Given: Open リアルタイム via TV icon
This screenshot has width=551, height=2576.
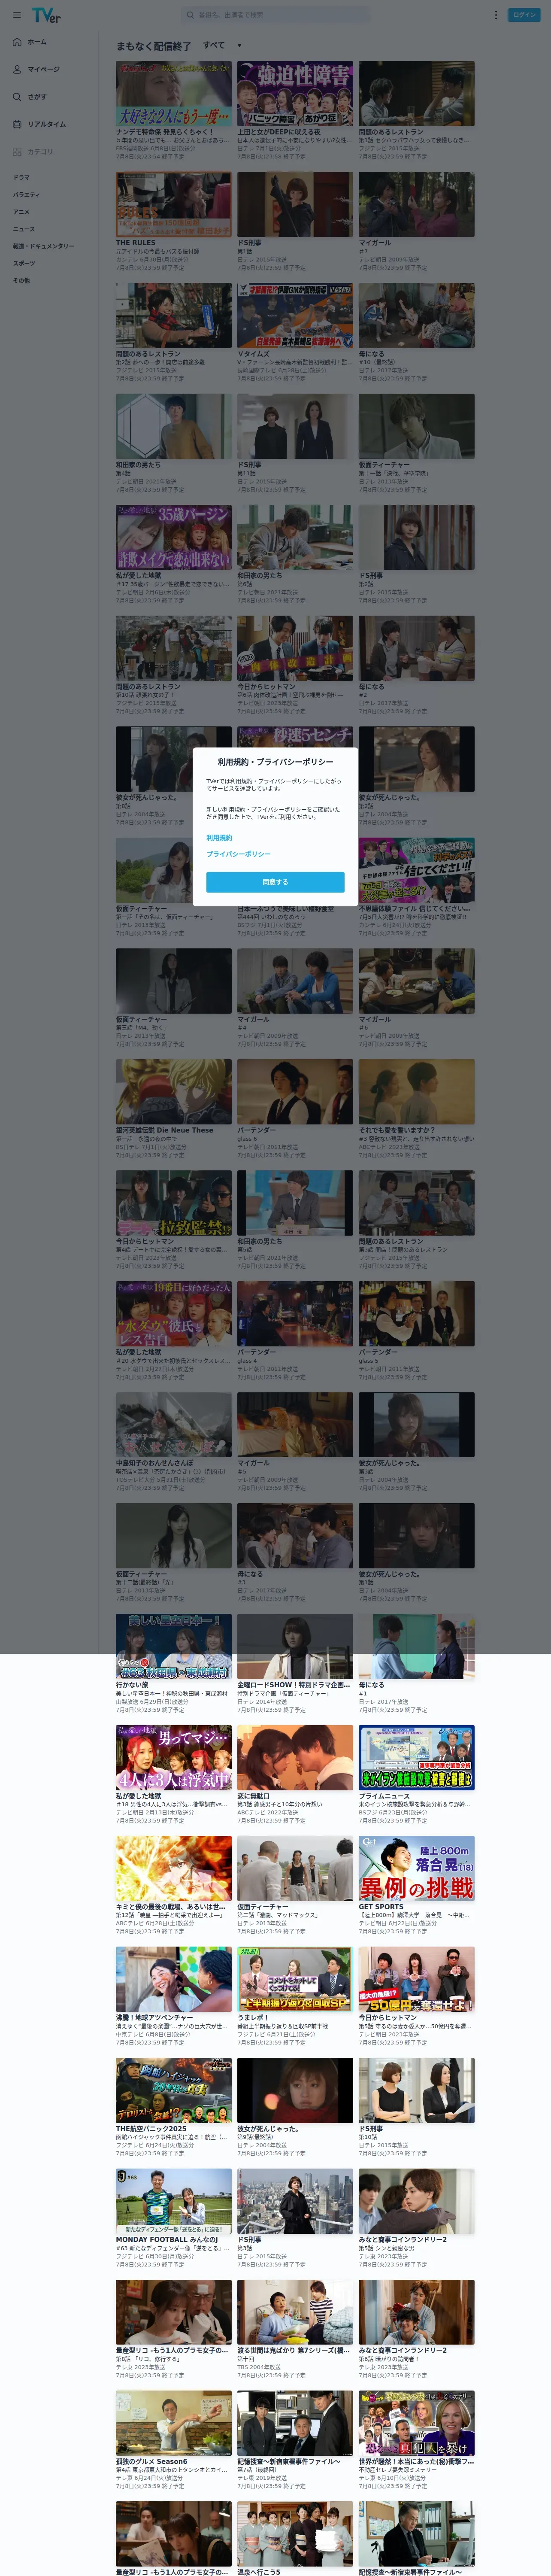Looking at the screenshot, I should pos(17,124).
